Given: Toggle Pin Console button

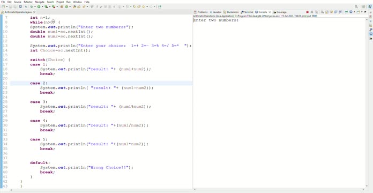Looking at the screenshot, I should pyautogui.click(x=346, y=12).
